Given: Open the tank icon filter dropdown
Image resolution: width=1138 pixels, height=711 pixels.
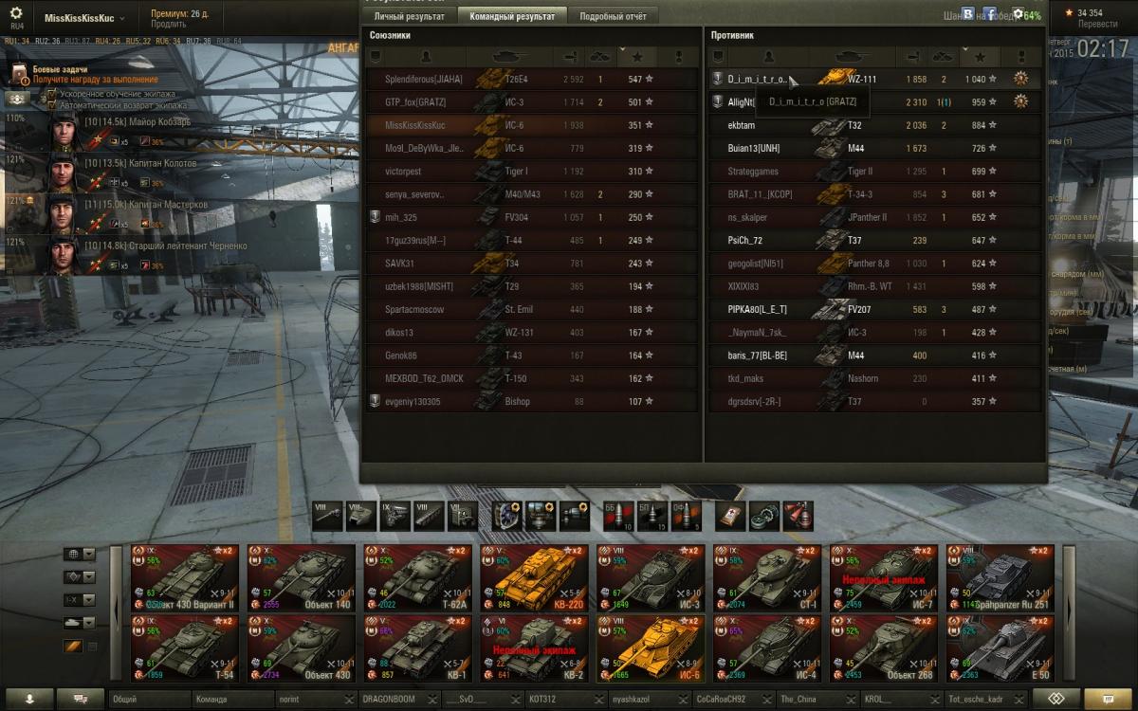Looking at the screenshot, I should coord(80,622).
